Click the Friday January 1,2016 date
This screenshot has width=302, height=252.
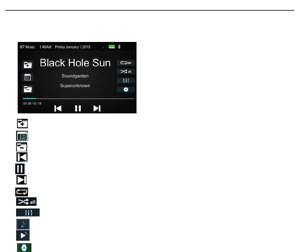[73, 47]
